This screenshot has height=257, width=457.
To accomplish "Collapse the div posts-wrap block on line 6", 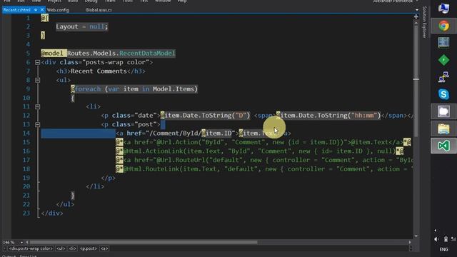I will [x=37, y=62].
